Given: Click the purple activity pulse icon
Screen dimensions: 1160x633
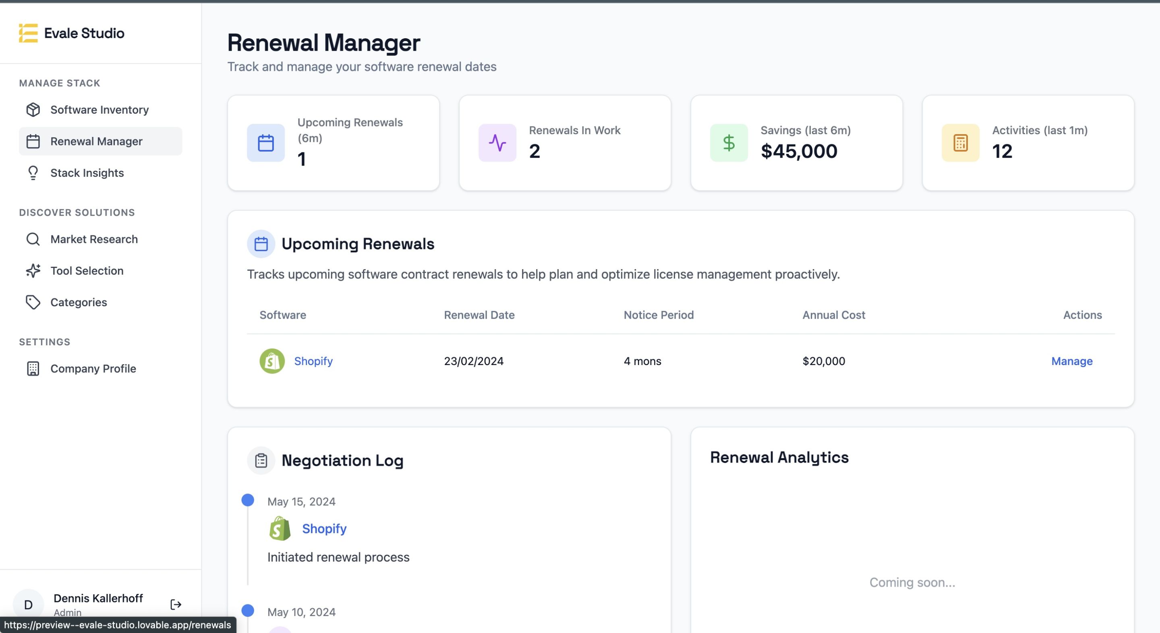Looking at the screenshot, I should click(497, 143).
